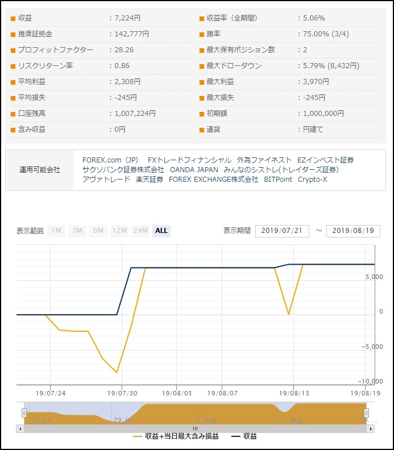Click the 運用可能会社 header cell
Viewport: 394px width, 450px height.
point(40,170)
